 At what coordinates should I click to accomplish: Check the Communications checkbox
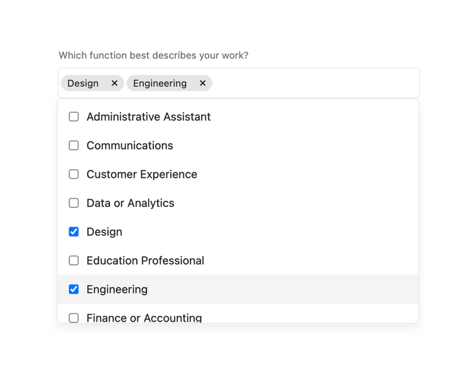click(x=73, y=146)
